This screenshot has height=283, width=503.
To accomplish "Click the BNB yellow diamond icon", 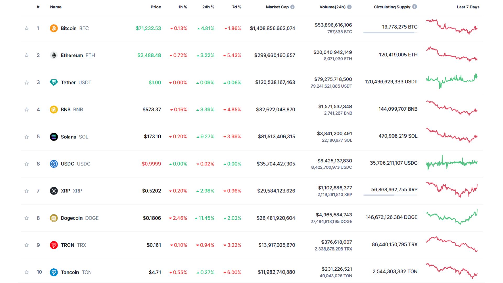I will click(x=54, y=110).
